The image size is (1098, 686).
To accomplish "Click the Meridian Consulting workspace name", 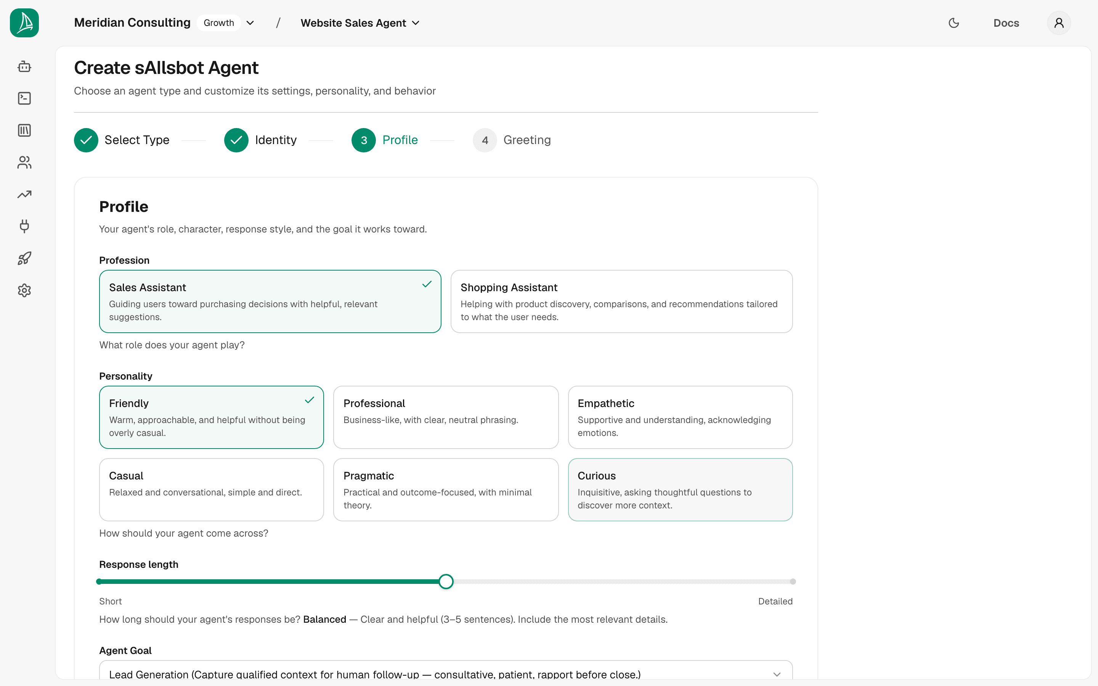I will point(132,23).
